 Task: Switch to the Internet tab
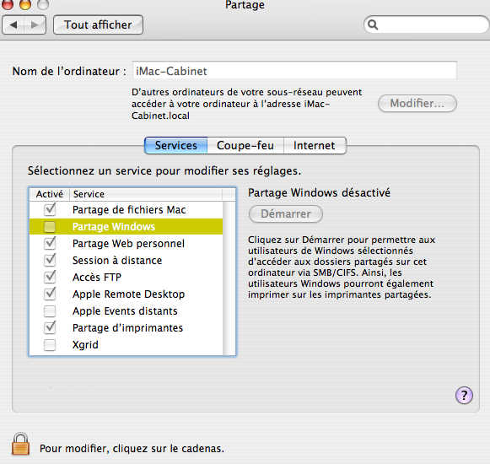pyautogui.click(x=315, y=145)
